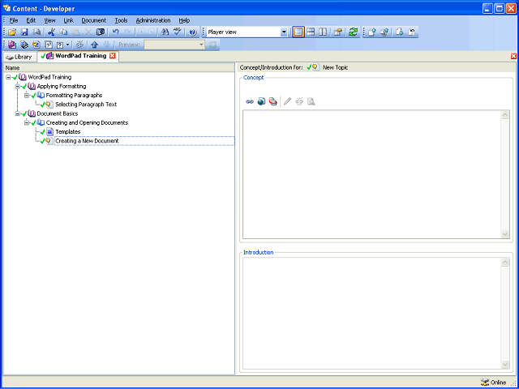Select the Templates tree item
Screen dimensions: 519x389
tap(68, 131)
